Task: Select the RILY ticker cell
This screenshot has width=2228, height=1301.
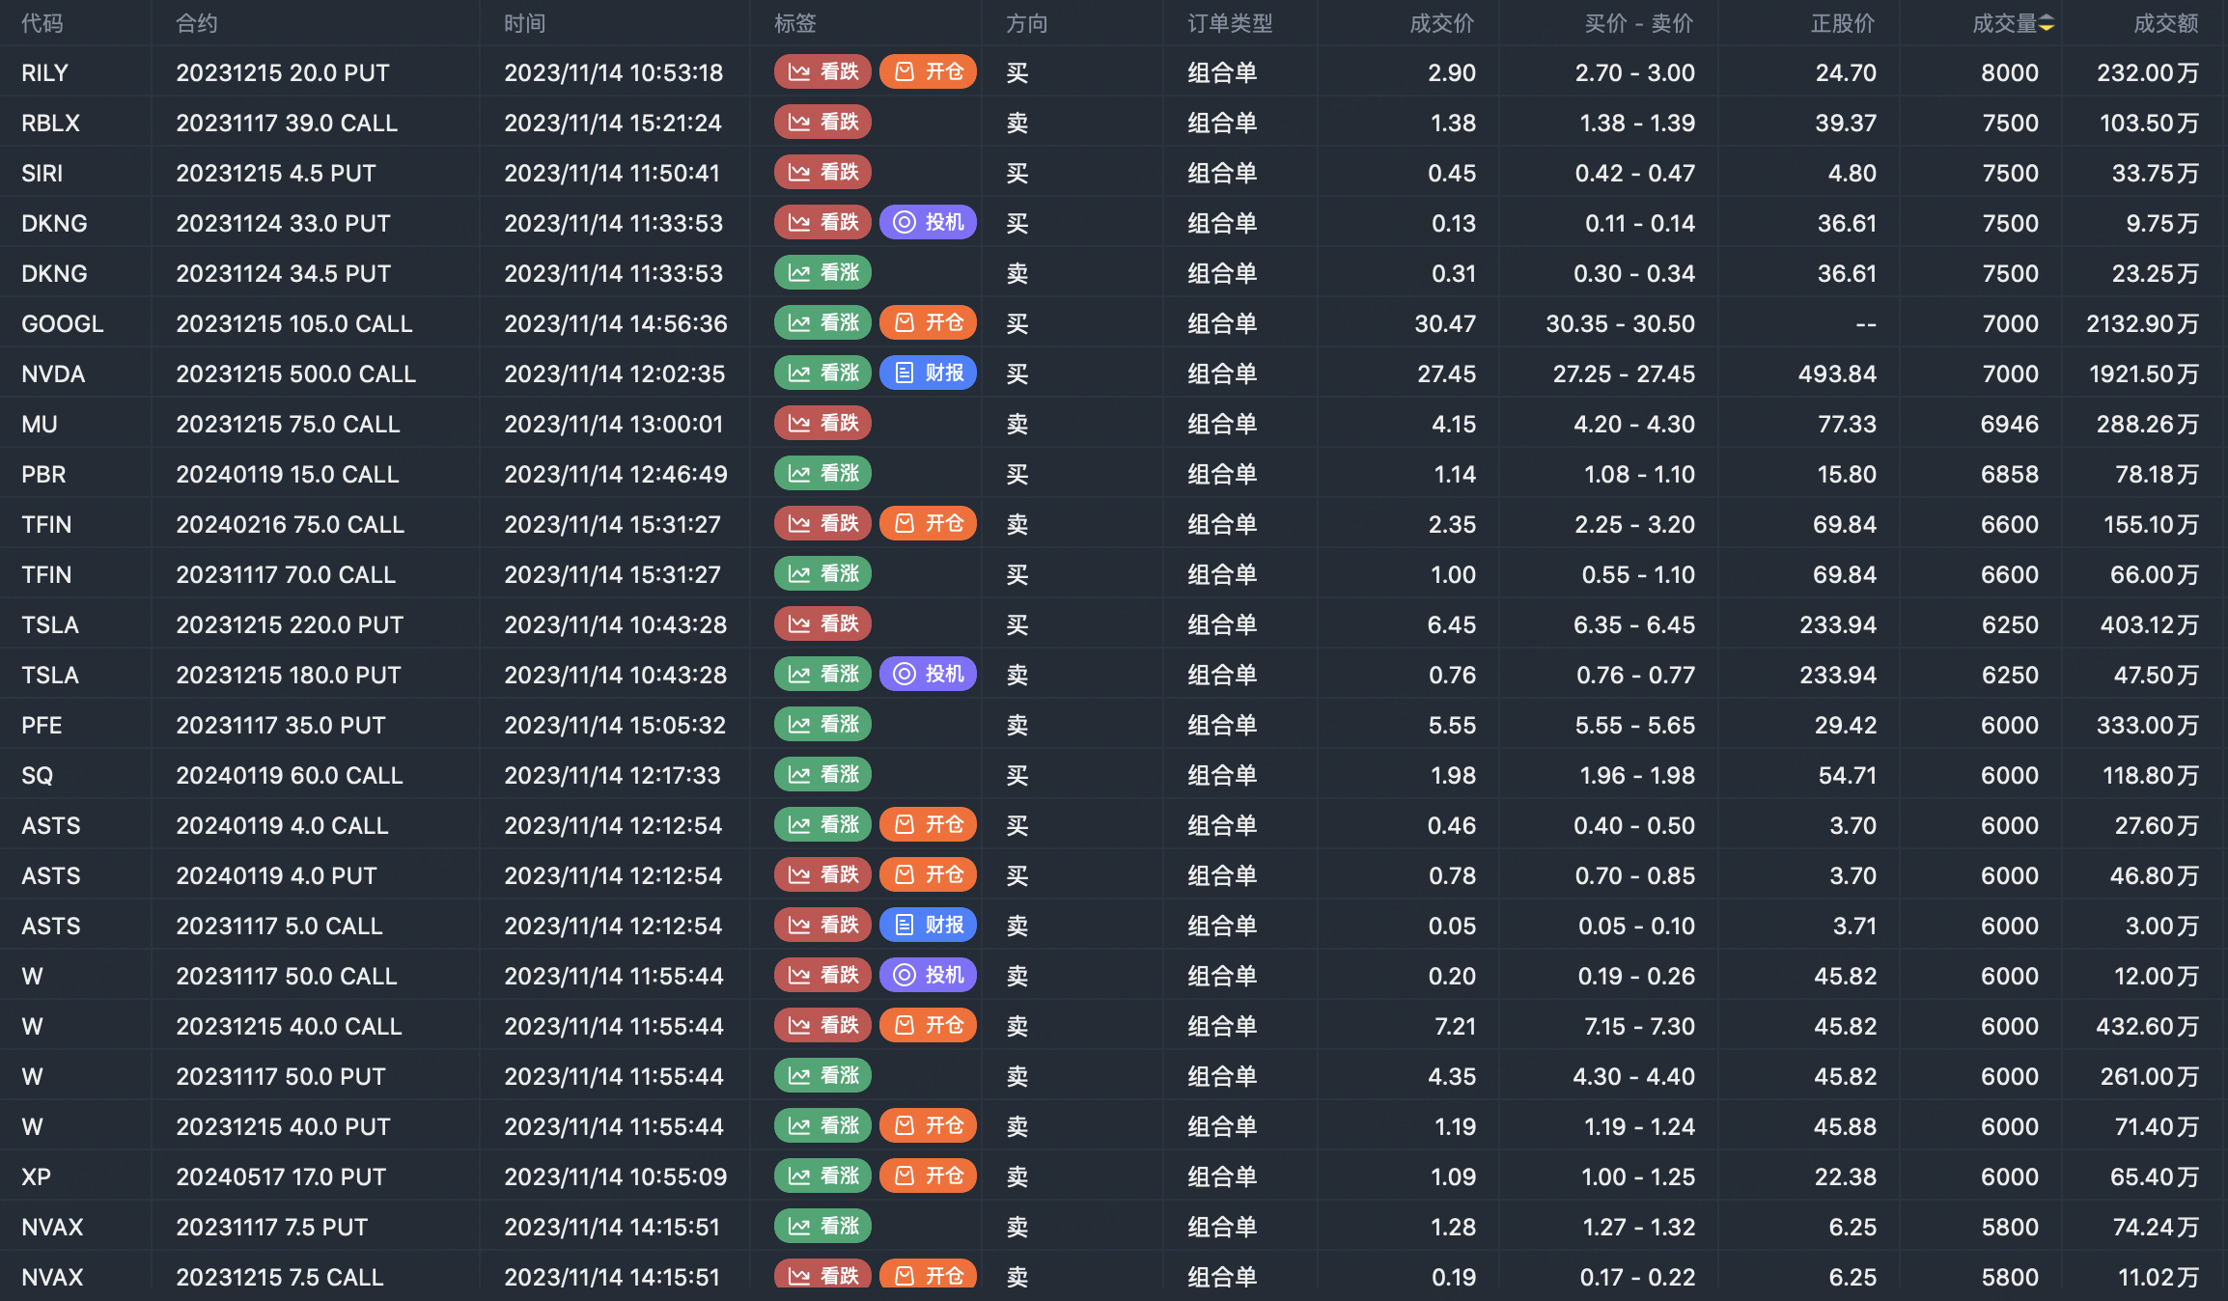Action: click(x=44, y=72)
